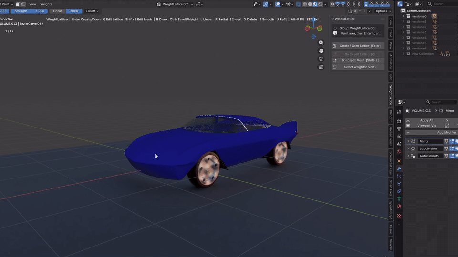This screenshot has width=458, height=257.
Task: Toggle Subdivision modifier edit mode display
Action: coord(452,148)
